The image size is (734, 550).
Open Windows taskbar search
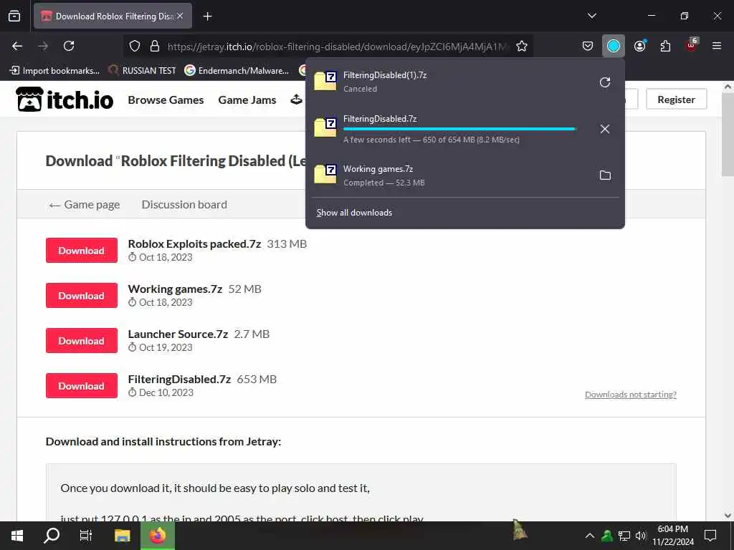click(x=52, y=536)
